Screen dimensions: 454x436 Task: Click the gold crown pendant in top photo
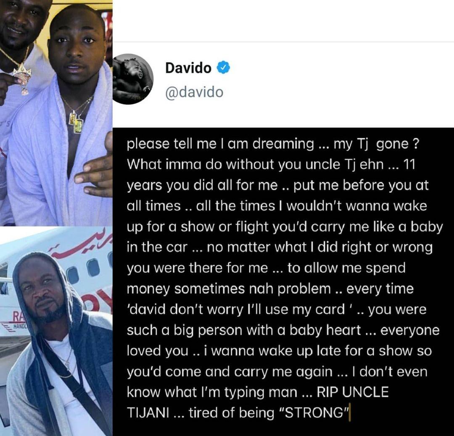coord(22,79)
